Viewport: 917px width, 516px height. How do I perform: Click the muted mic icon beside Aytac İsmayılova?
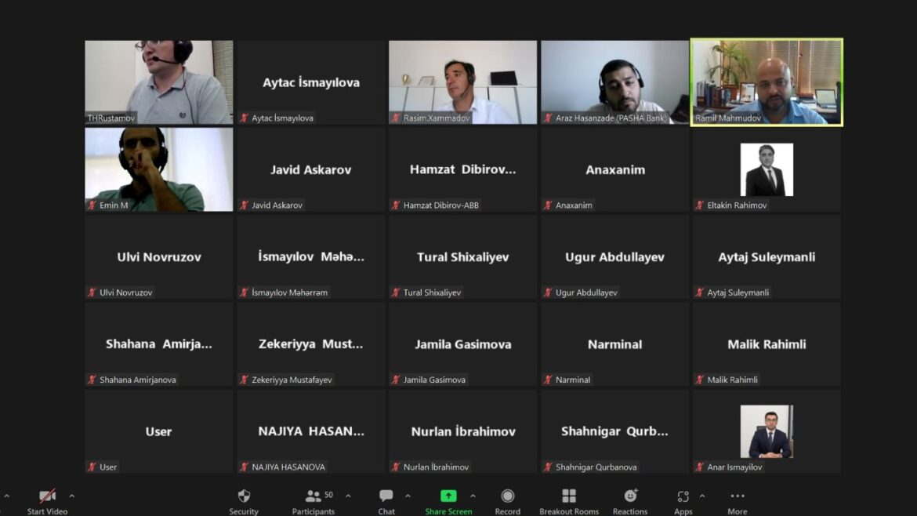tap(245, 118)
